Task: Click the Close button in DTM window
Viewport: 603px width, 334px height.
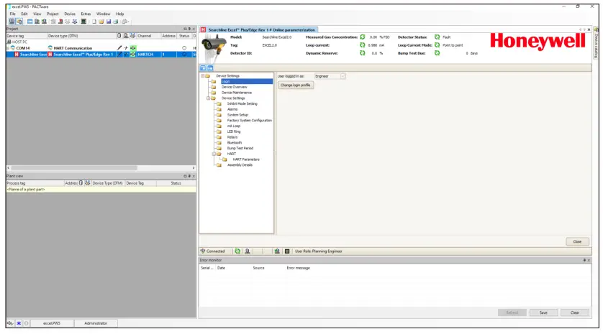Action: point(577,241)
